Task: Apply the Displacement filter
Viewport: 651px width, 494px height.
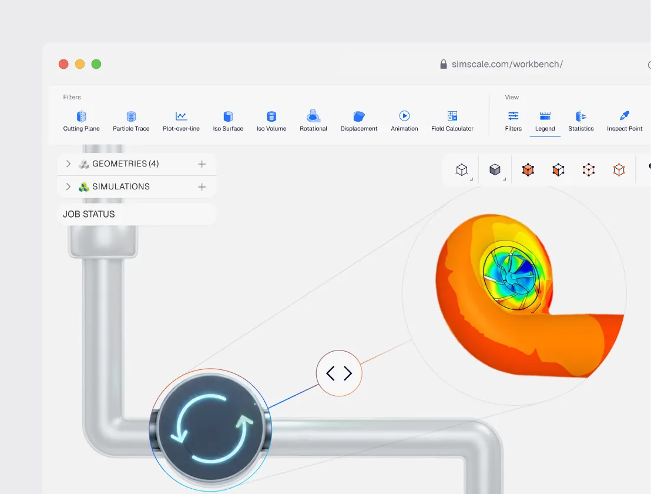Action: [359, 121]
